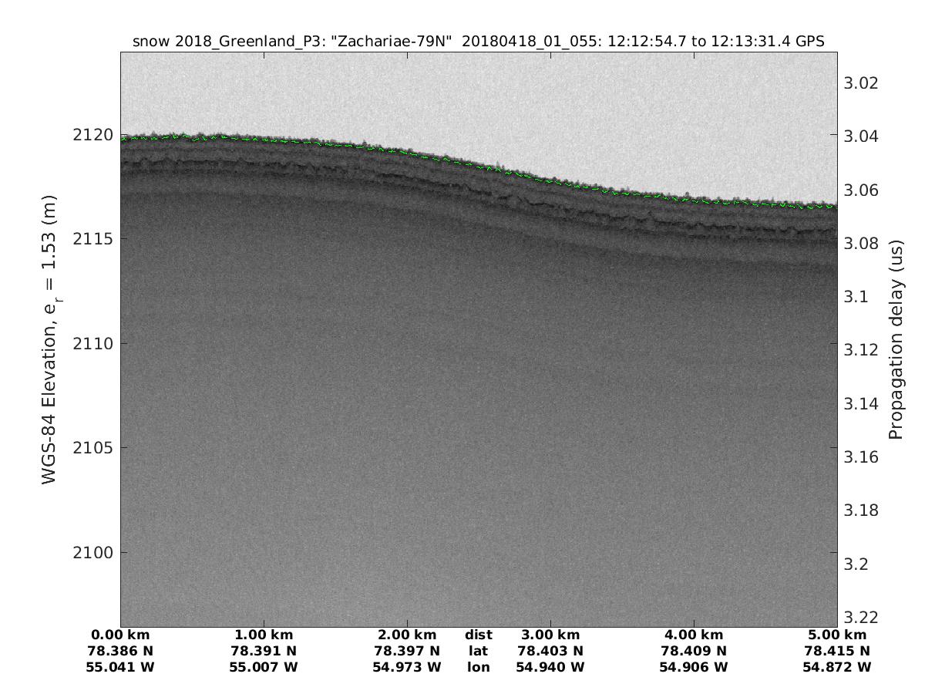The image size is (925, 694).
Task: Click latitude value 78.415 N
Action: point(837,652)
